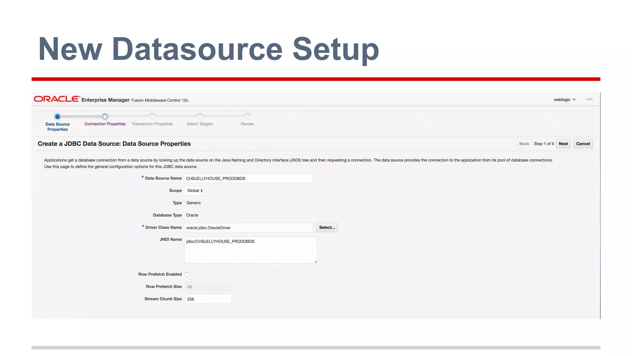This screenshot has height=356, width=632.
Task: Click inside the JNDI Name text area
Action: [251, 250]
